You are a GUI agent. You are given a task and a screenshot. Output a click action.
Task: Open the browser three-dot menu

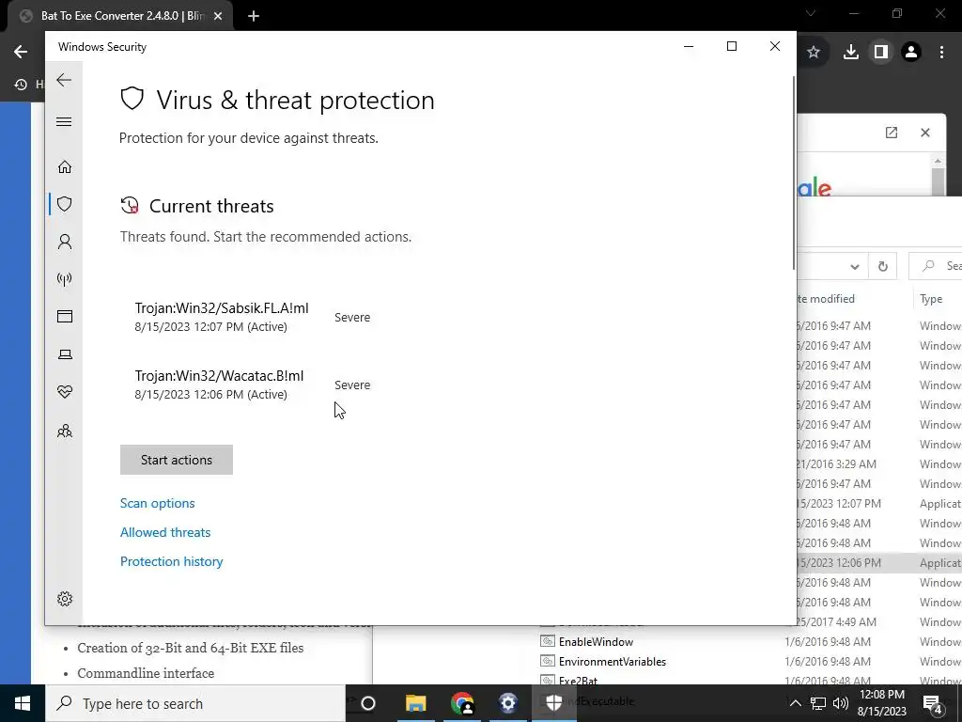tap(941, 53)
